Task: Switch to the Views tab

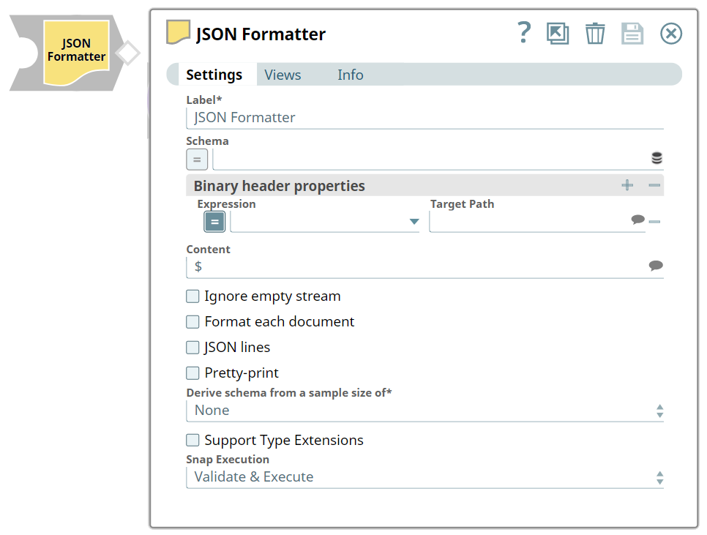Action: click(283, 74)
